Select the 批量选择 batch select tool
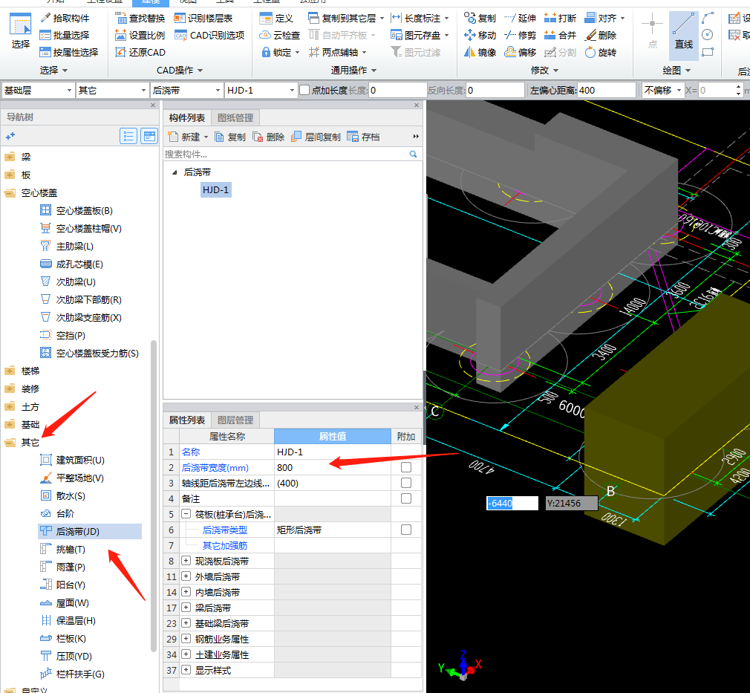The height and width of the screenshot is (693, 750). (65, 36)
